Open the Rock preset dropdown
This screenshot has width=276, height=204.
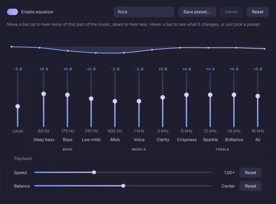pos(144,12)
